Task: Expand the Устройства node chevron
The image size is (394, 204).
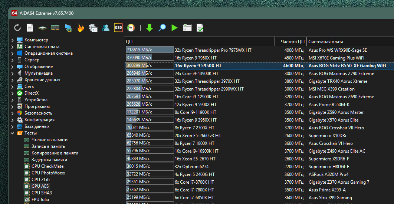Action: [x=13, y=100]
